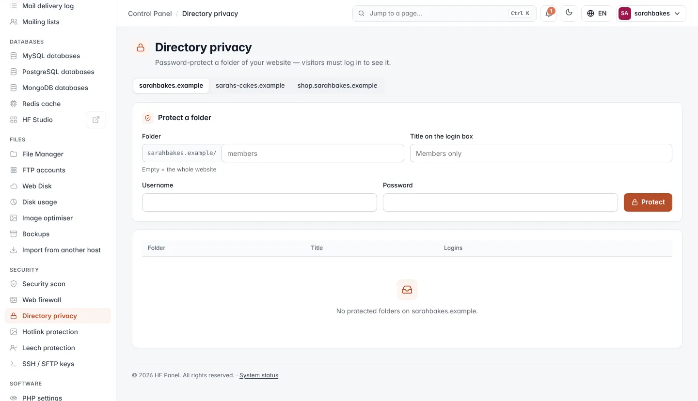Click the Control Panel breadcrumb
698x401 pixels.
pos(150,14)
